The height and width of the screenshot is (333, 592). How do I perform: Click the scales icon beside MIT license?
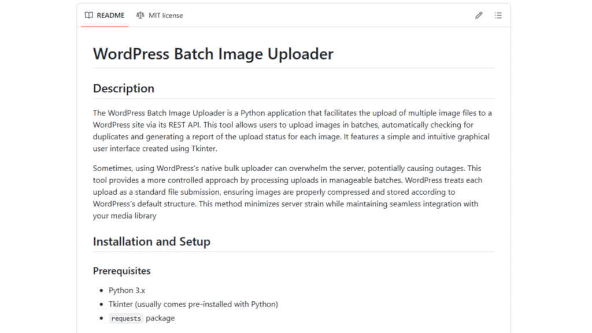pos(140,16)
